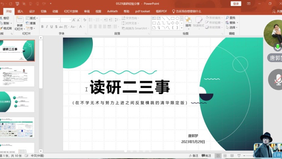
Task: Click the muted microphone icon on the right
Action: tap(278, 80)
